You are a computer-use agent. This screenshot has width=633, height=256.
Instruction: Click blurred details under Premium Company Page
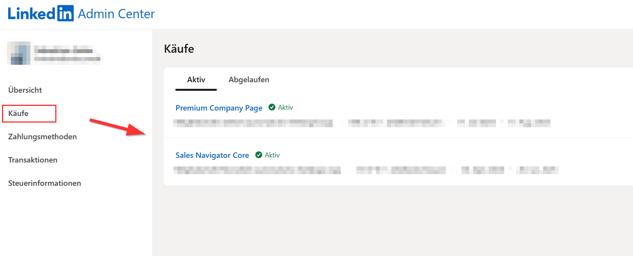[253, 123]
